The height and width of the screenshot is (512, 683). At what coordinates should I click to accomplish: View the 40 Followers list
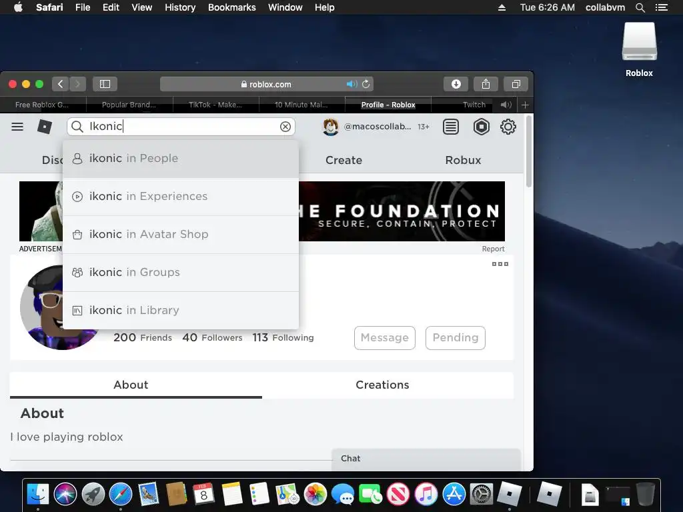(x=212, y=337)
